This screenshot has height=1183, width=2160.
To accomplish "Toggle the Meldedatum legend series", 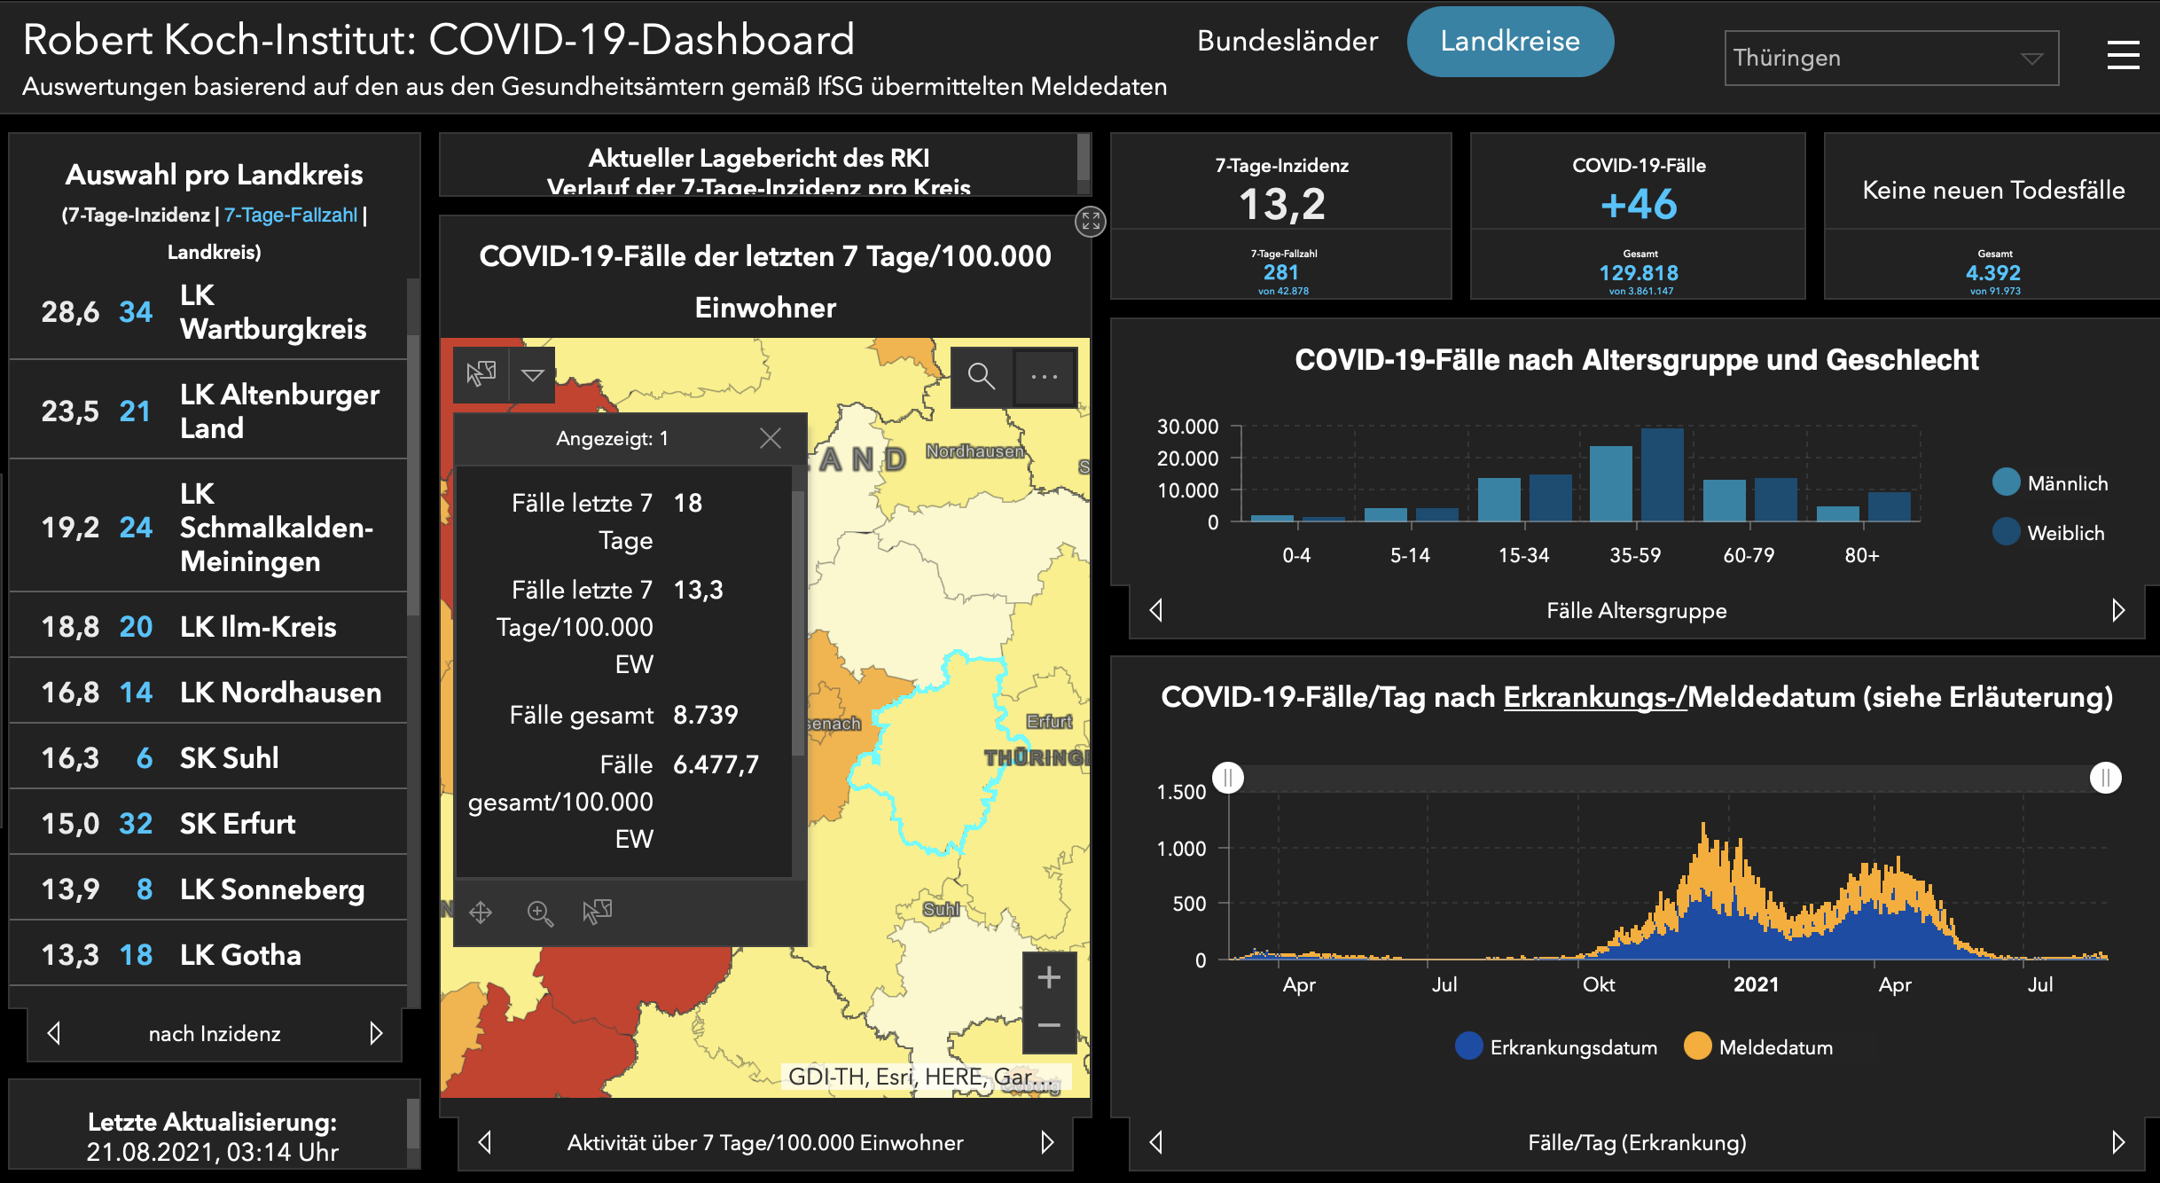I will (1758, 1046).
